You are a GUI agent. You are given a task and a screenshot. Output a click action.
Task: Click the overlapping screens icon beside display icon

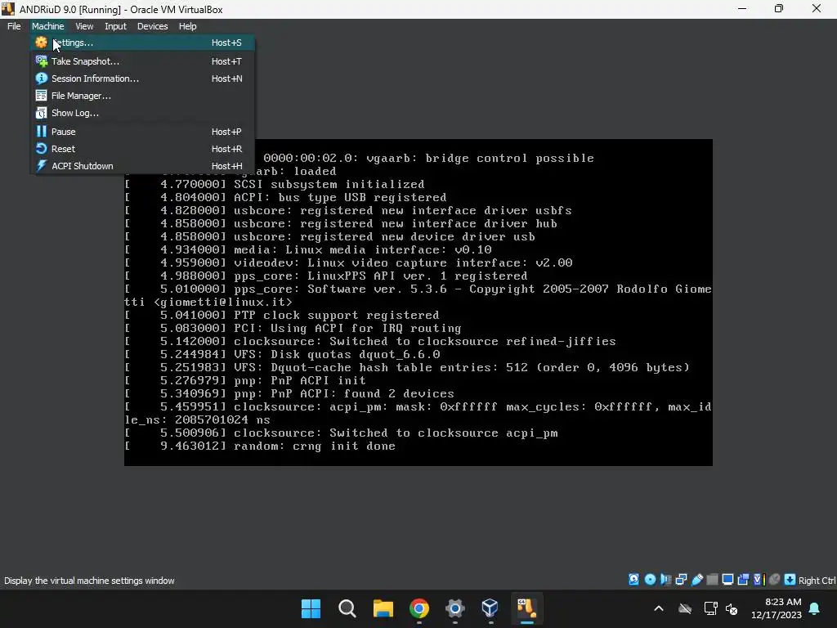[x=742, y=580]
